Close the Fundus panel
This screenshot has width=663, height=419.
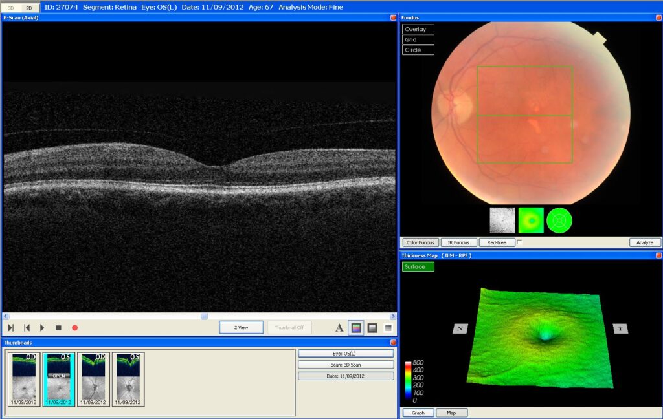click(658, 17)
